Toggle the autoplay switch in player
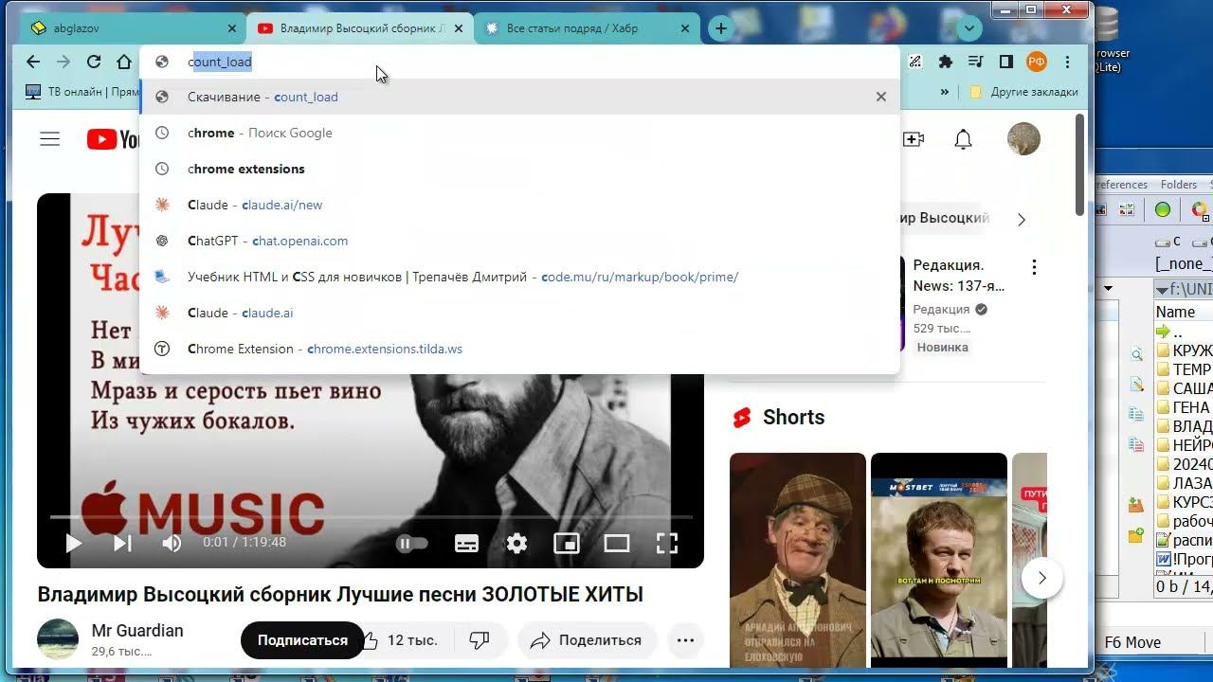 pos(412,543)
